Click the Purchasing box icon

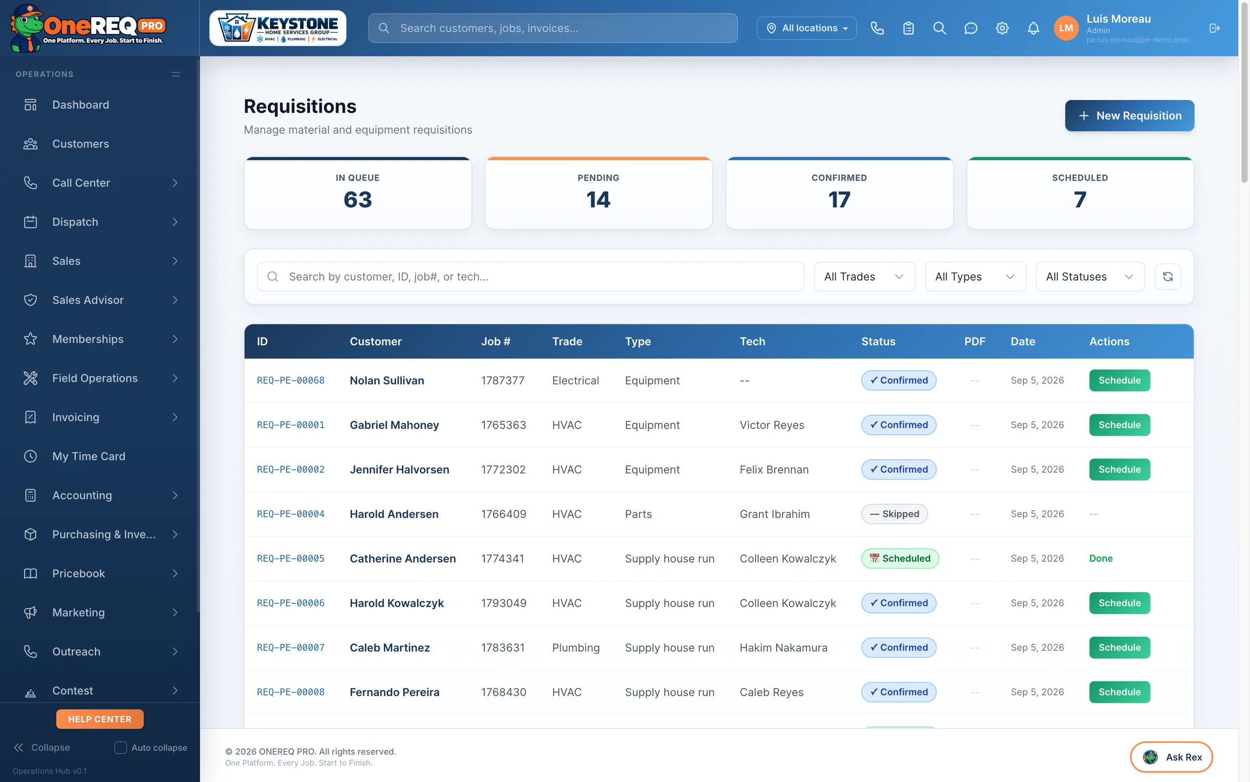coord(31,534)
